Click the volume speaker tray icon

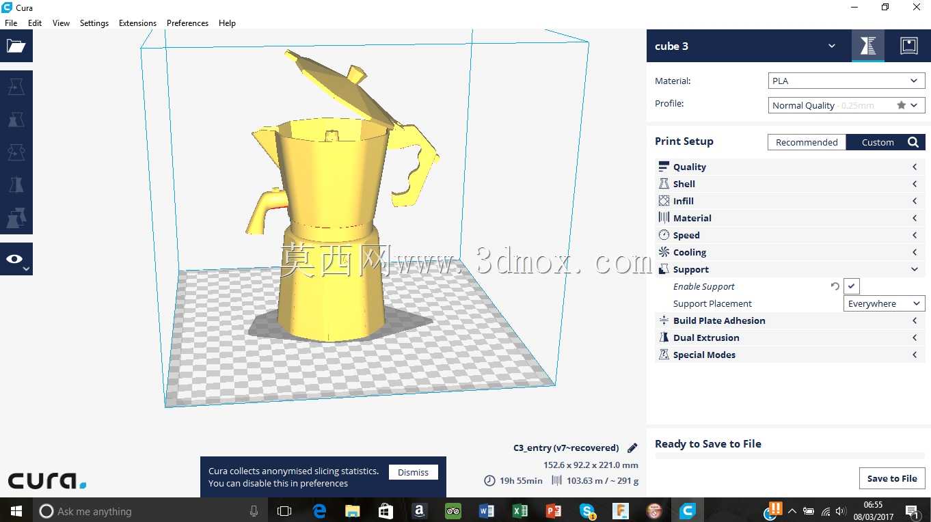[x=840, y=511]
